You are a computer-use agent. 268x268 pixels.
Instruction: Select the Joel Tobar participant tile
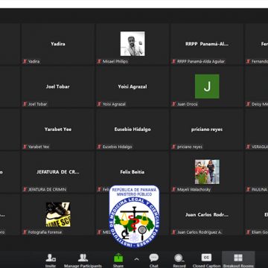58,86
